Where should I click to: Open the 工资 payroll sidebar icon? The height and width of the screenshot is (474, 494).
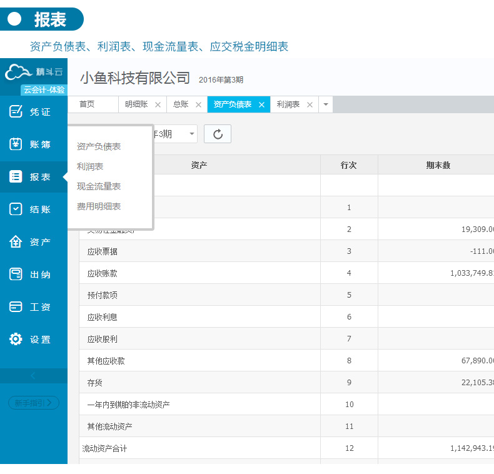(x=16, y=306)
